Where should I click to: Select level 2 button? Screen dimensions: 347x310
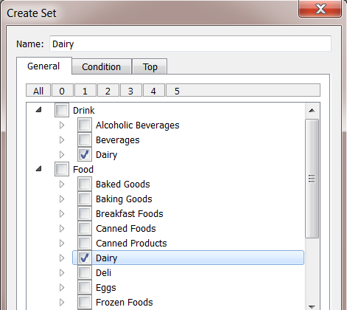(x=108, y=90)
